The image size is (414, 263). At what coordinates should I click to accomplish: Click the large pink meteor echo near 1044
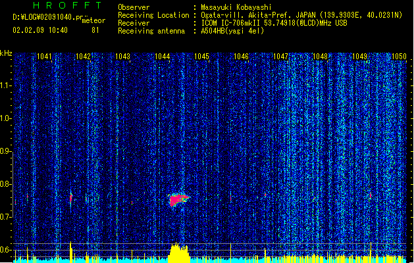[178, 199]
